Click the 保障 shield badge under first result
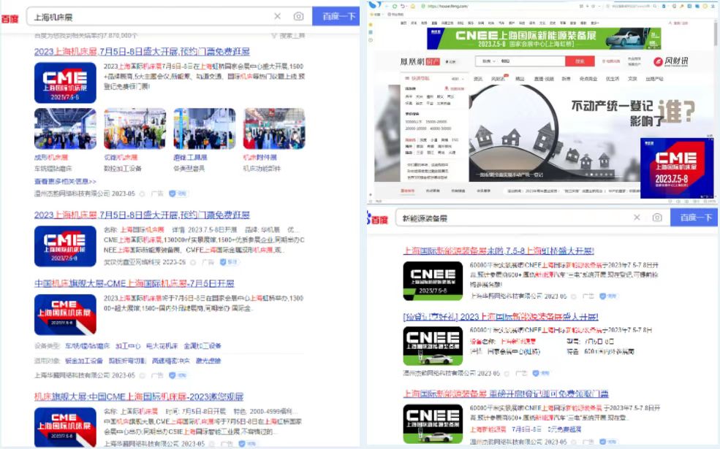 click(x=178, y=193)
